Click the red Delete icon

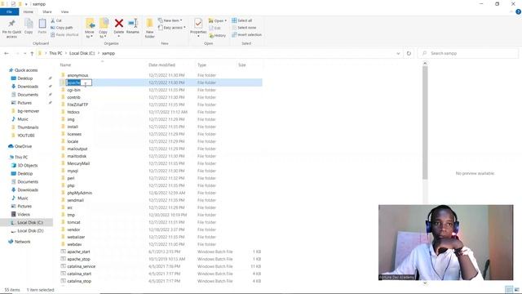point(119,24)
